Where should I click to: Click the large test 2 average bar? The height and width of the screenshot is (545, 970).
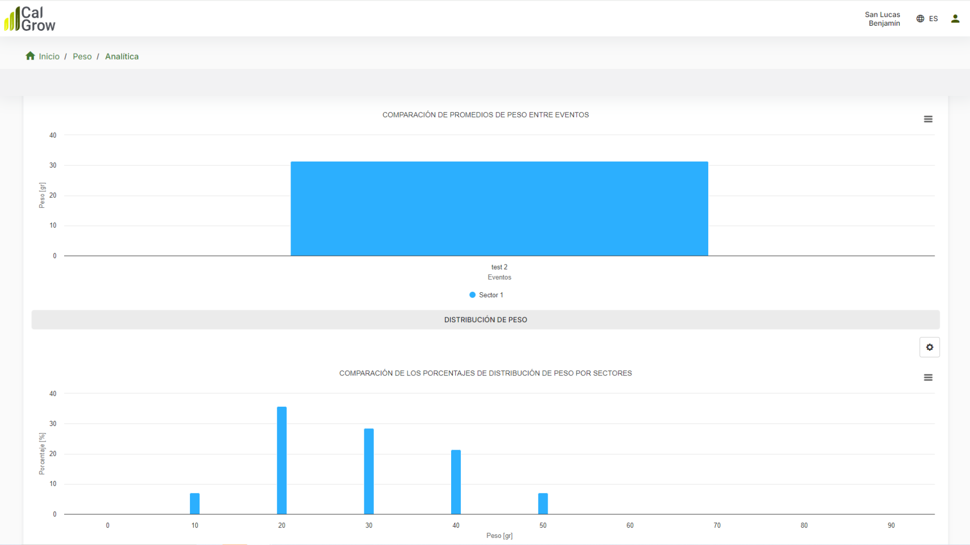click(499, 208)
